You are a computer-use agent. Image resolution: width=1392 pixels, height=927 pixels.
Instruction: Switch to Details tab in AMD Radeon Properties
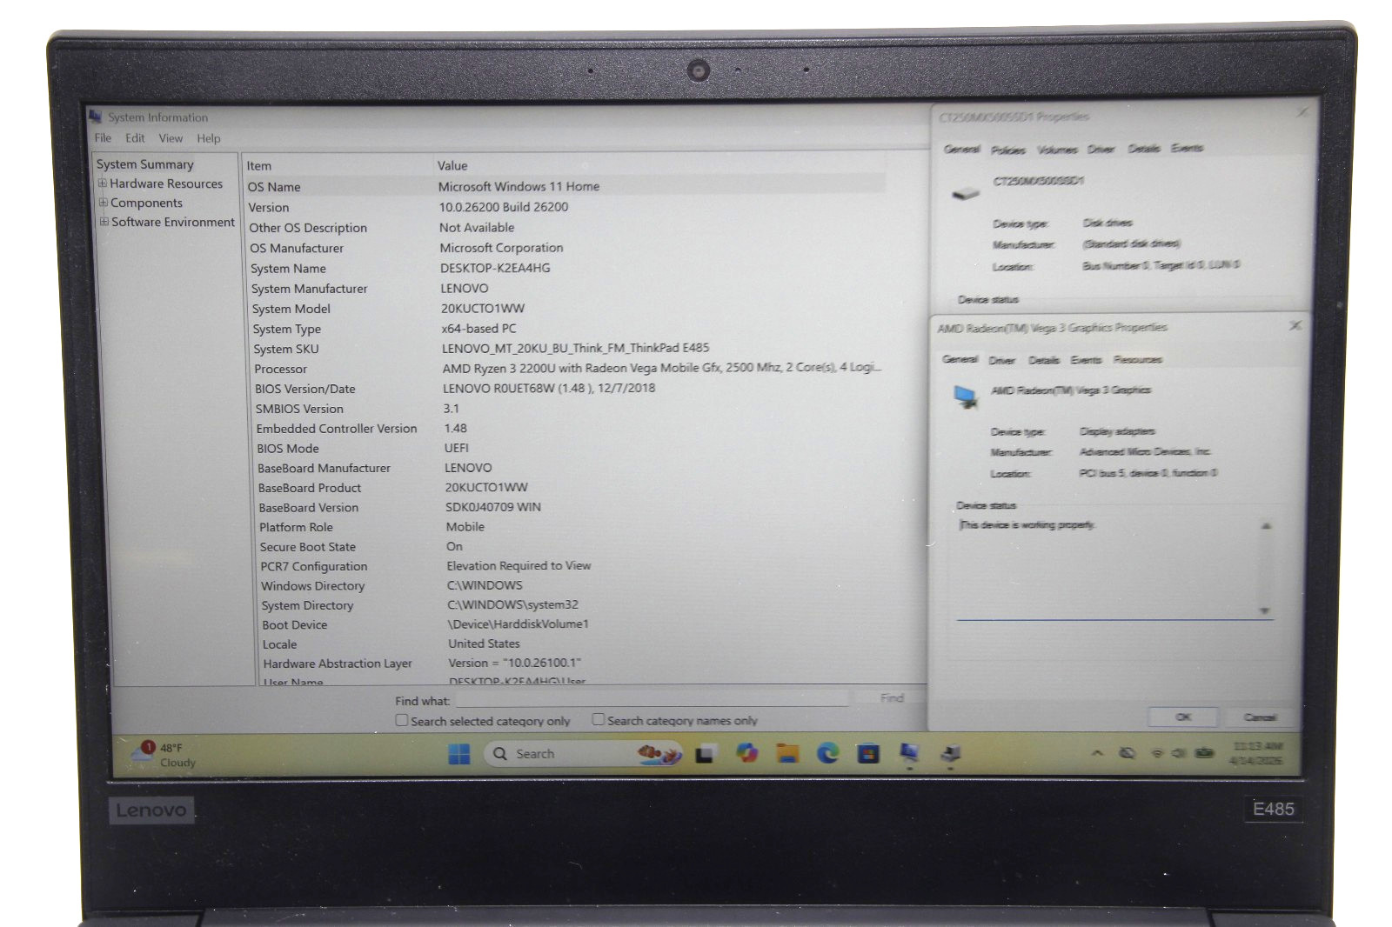(1044, 360)
